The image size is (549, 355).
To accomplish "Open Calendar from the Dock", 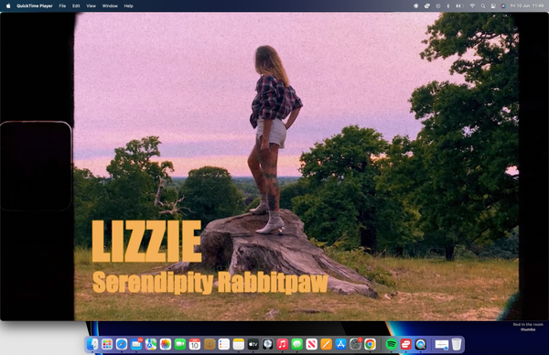I will tap(195, 345).
